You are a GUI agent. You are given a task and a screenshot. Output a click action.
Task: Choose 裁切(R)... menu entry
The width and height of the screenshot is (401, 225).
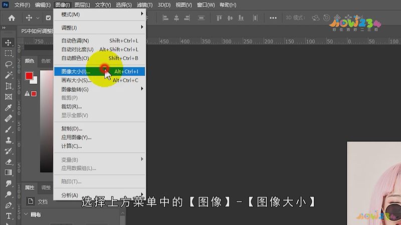click(99, 106)
